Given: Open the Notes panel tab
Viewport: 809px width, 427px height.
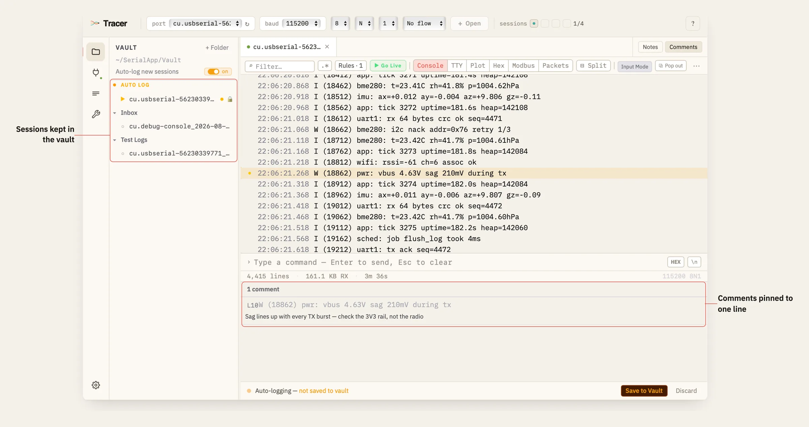Looking at the screenshot, I should [x=650, y=47].
